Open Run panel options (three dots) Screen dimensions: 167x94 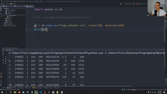tap(162, 50)
